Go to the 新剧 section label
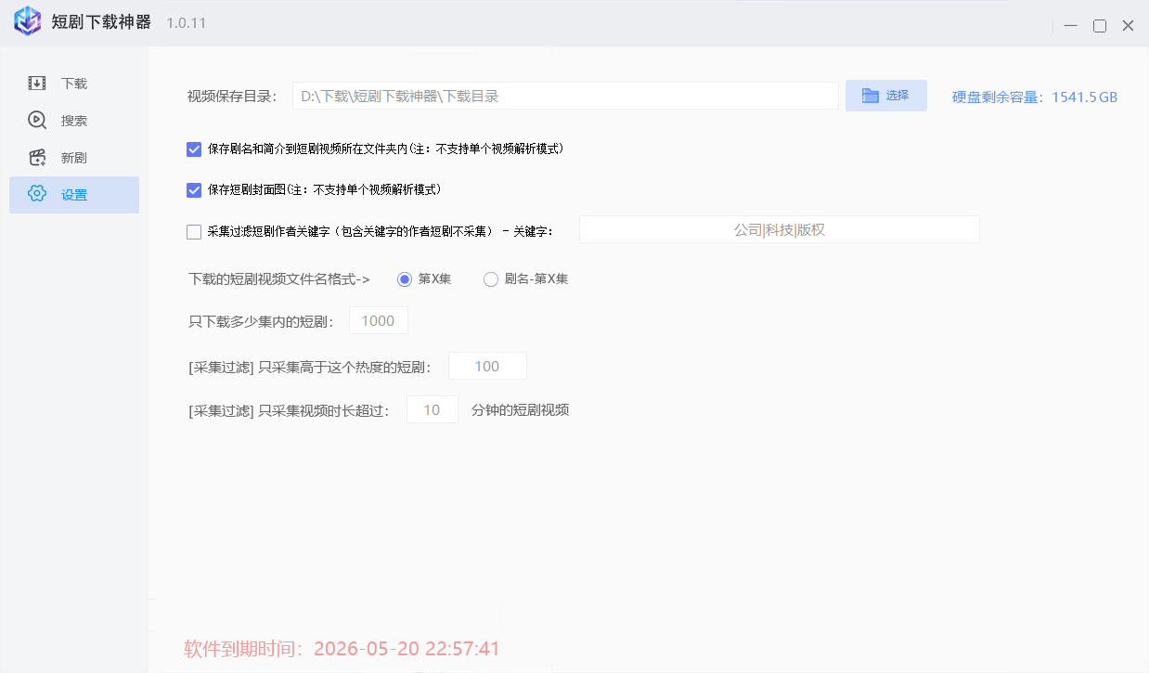The image size is (1149, 673). point(74,158)
